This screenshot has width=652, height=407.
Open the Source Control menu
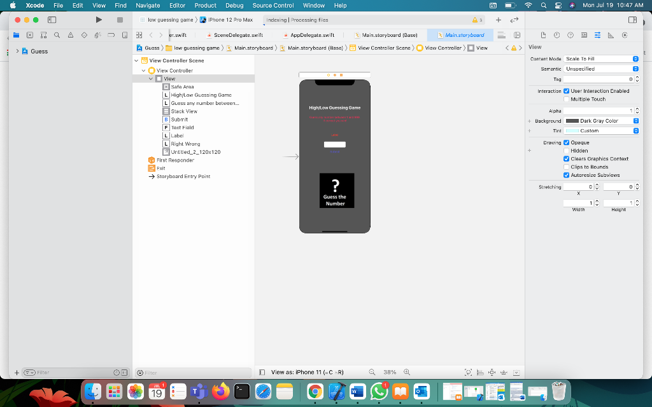tap(273, 6)
